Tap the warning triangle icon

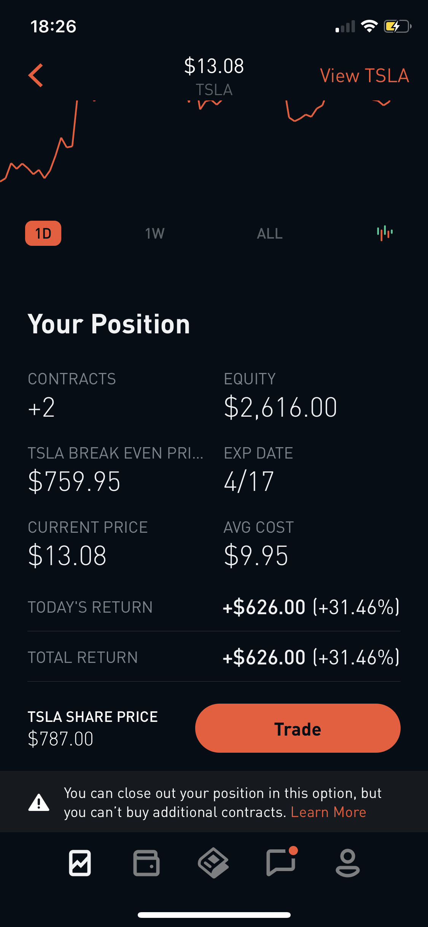click(x=39, y=802)
